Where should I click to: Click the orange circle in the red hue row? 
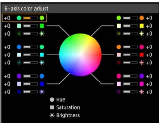point(119,47)
